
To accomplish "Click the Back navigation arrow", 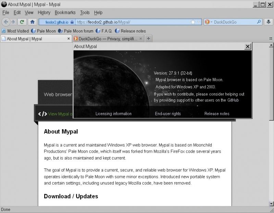I will (5, 22).
